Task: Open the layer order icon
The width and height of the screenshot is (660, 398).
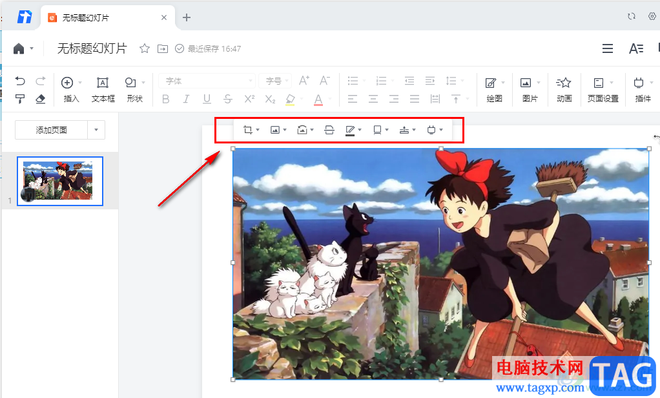Action: coord(404,130)
